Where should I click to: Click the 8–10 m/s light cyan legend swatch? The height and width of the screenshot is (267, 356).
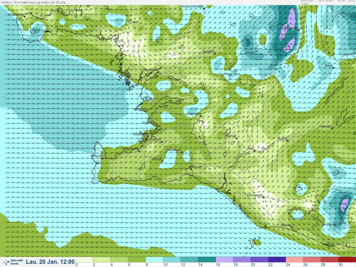pos(154,260)
